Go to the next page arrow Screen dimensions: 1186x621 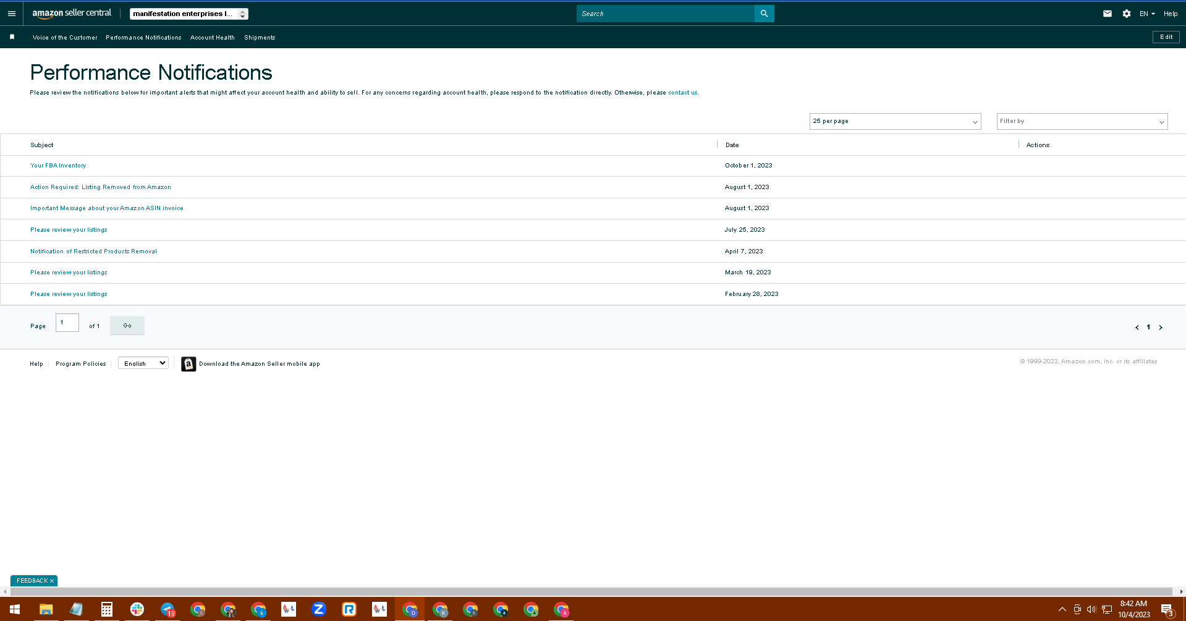(x=1161, y=327)
